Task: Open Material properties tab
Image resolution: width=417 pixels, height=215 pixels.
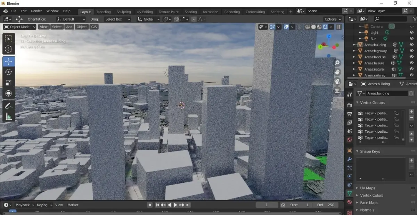Action: (350, 202)
